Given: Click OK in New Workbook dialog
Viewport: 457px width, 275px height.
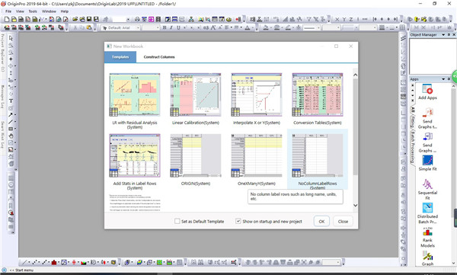Looking at the screenshot, I should [x=321, y=222].
